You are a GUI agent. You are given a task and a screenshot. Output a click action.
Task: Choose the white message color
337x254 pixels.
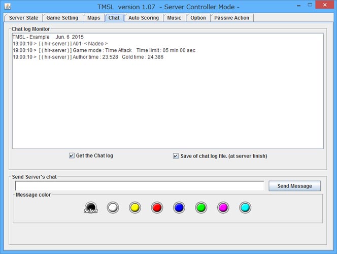pos(113,208)
